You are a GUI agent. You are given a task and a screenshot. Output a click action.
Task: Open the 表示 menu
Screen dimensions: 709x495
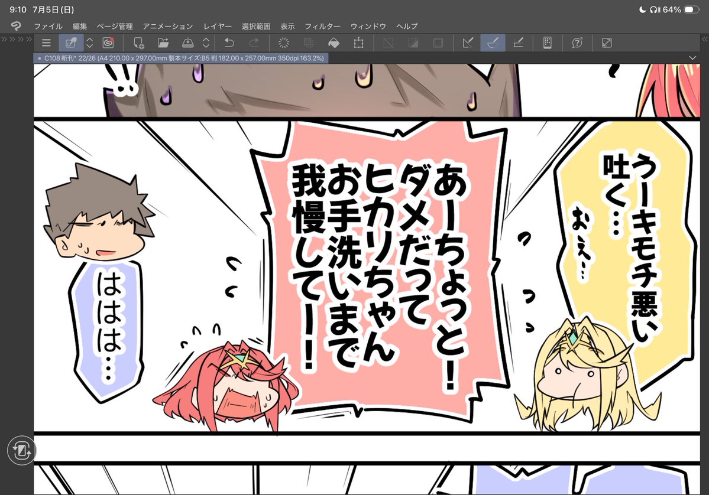[x=287, y=26]
